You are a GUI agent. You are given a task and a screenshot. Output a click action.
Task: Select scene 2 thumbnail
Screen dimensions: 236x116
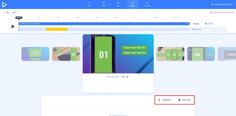pos(66,54)
